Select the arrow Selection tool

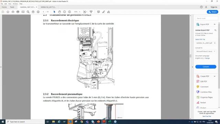[54, 12]
